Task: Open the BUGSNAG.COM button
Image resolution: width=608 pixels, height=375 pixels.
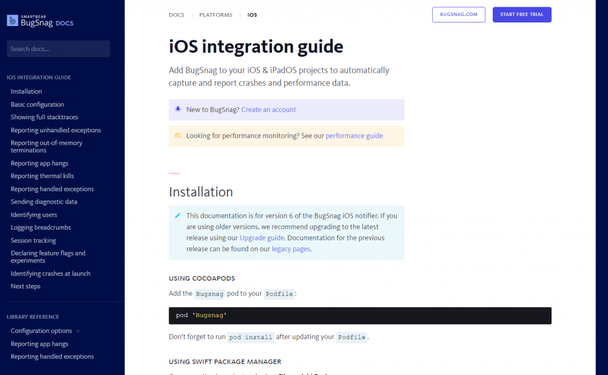Action: tap(459, 15)
